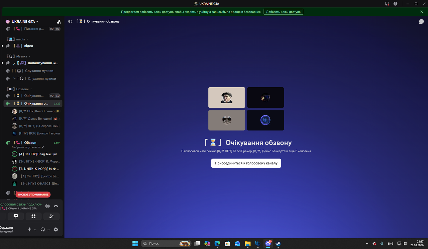Click the Очікування обзвону title in the channel header
This screenshot has width=428, height=249.
coord(103,21)
